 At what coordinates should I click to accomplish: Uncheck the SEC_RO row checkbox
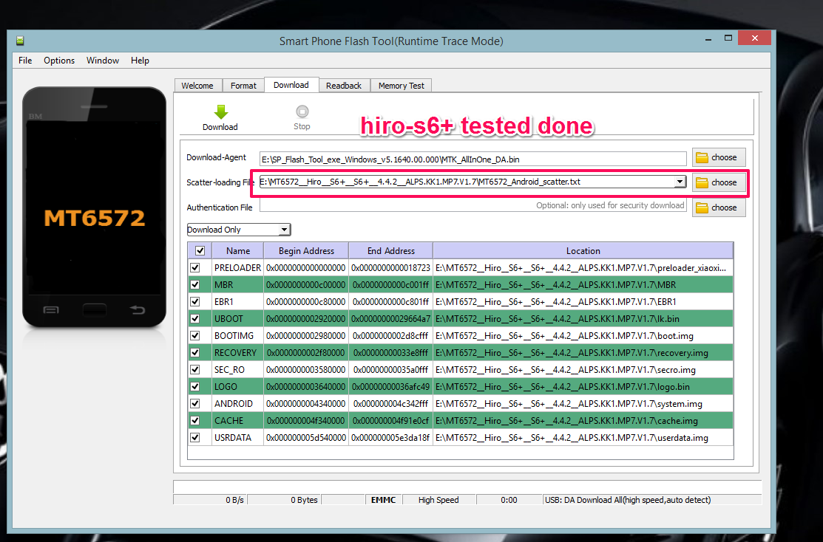click(195, 369)
